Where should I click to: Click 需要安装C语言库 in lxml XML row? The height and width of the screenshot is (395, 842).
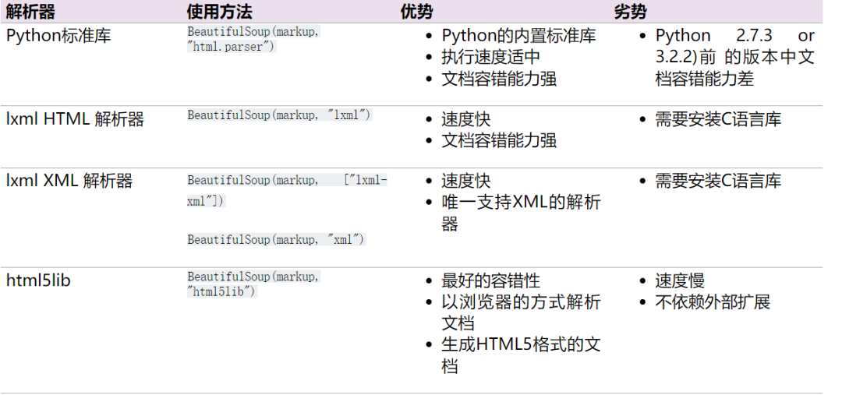(x=718, y=181)
